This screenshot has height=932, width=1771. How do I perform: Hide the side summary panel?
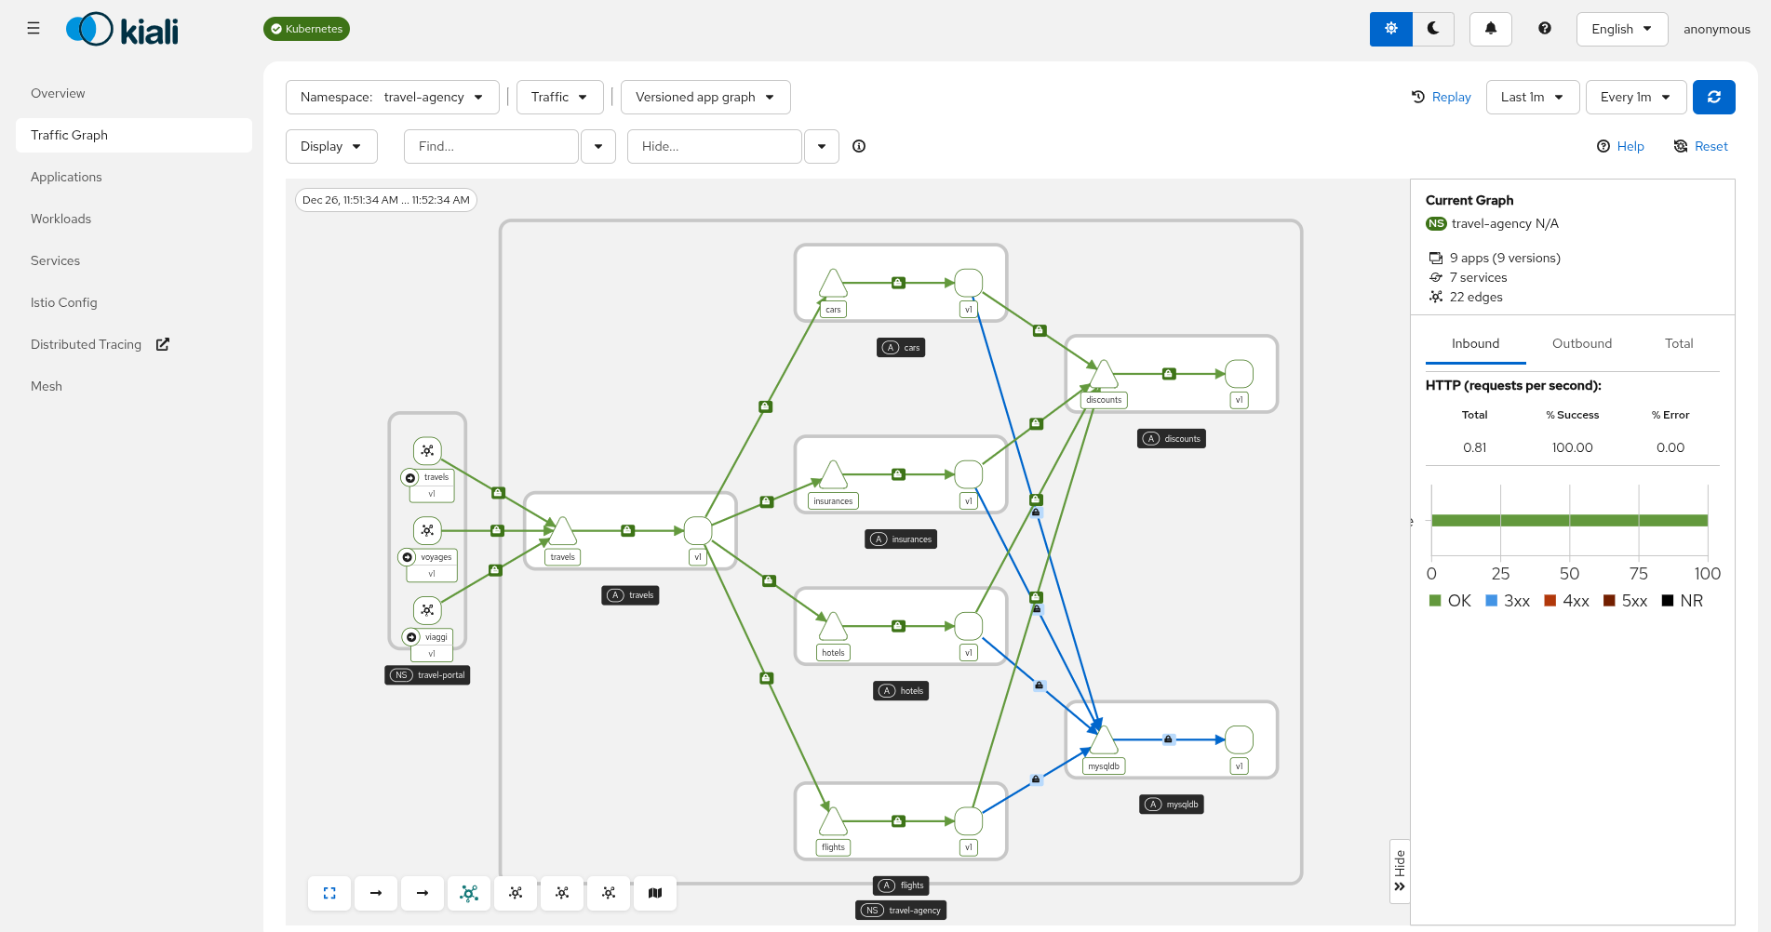1399,871
